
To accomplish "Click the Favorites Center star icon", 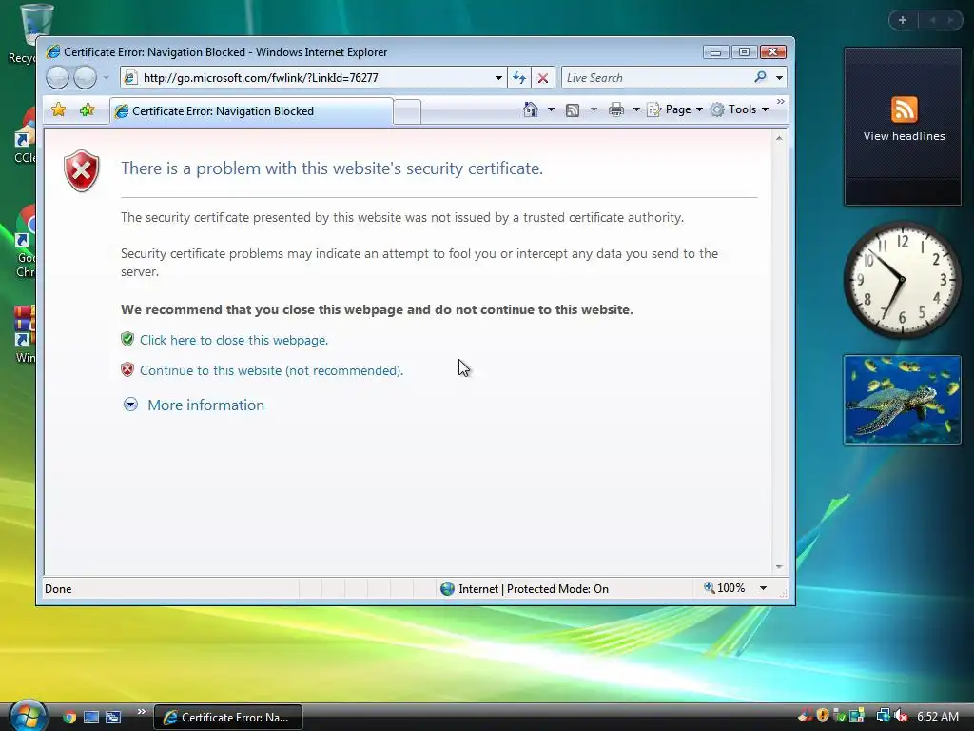I will click(x=58, y=110).
